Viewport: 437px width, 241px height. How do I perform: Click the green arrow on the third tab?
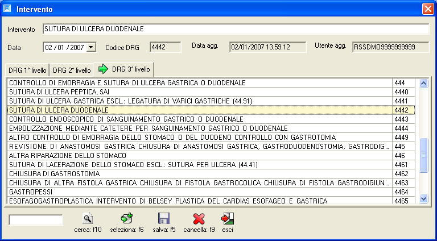[103, 69]
